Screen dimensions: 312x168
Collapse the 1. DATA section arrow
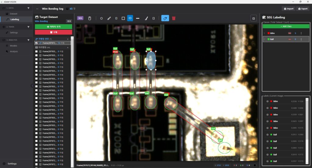(x=28, y=8)
